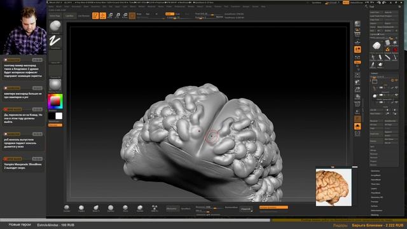Screen dimensions: 407x229
Task: Expand the Deformation subpalette
Action: pos(376,211)
